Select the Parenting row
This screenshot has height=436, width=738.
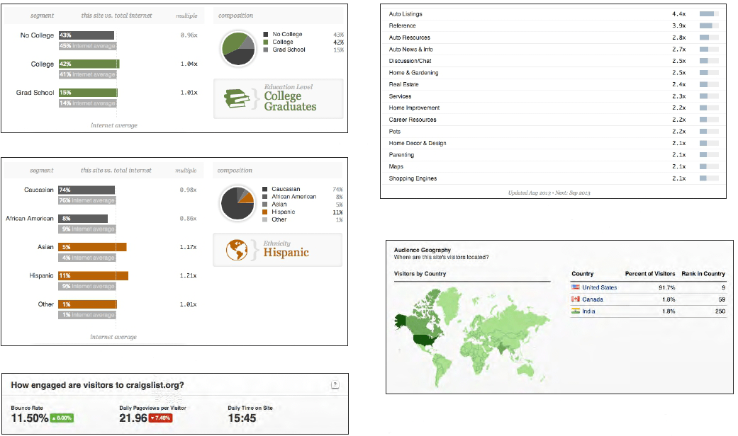[x=554, y=155]
